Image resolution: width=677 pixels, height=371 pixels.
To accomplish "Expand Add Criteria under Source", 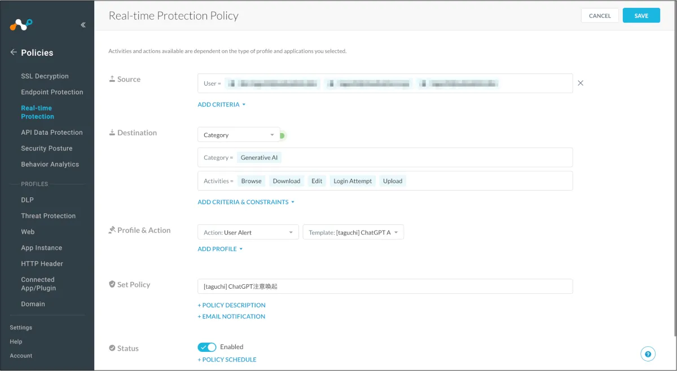I will 222,104.
